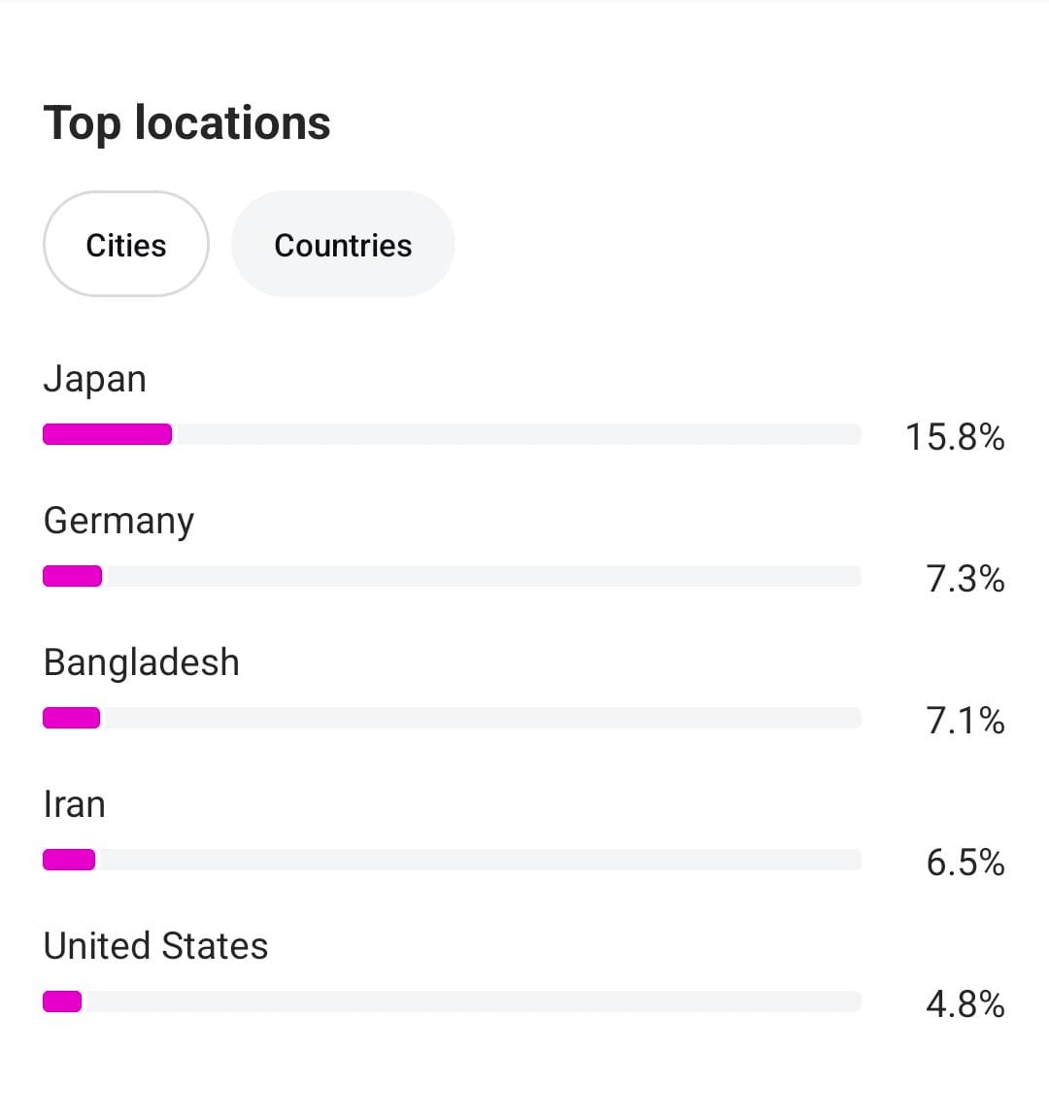
Task: Click the gray track of Japan's bar
Action: point(515,434)
